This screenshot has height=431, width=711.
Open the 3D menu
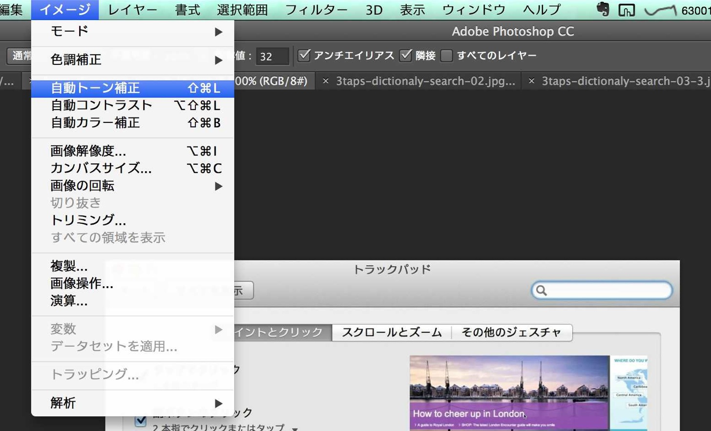point(374,10)
